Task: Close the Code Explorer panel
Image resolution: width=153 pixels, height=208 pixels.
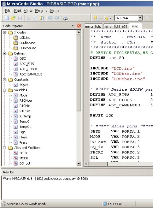Action: click(79, 25)
